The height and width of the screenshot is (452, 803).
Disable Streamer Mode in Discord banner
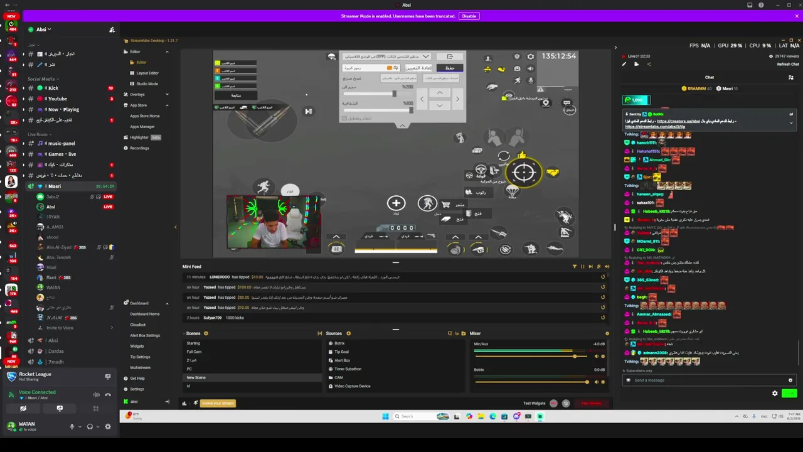469,16
